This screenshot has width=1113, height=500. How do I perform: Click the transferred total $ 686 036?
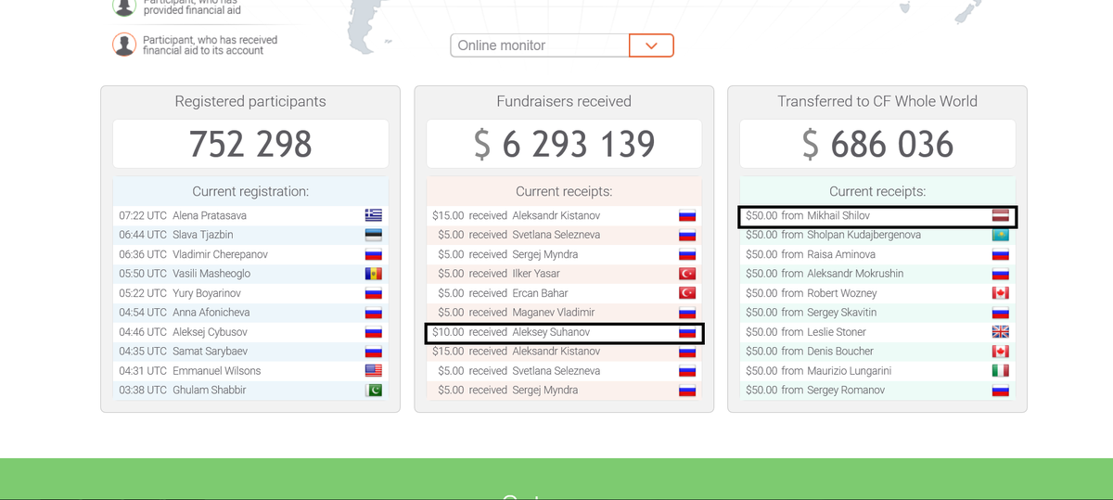(877, 144)
